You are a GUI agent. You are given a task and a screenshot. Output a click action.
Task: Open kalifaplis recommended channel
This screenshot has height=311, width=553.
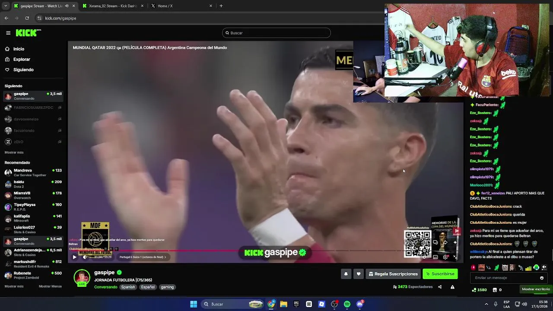[33, 218]
